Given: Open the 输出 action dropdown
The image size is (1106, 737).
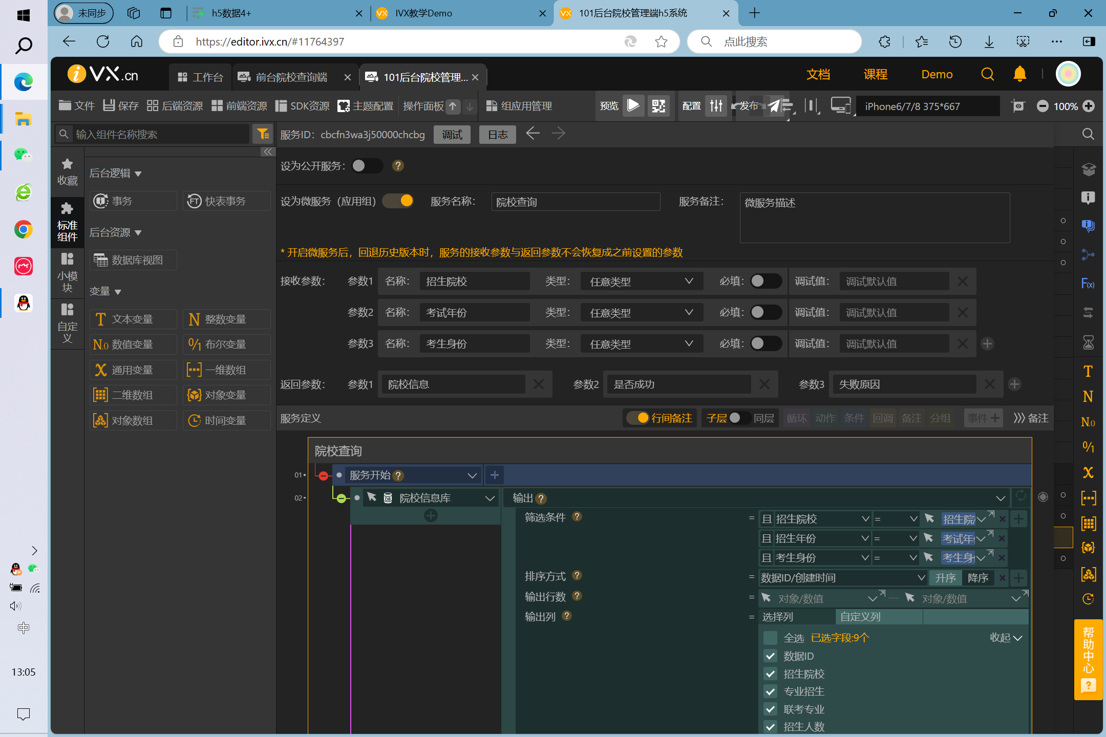Looking at the screenshot, I should pyautogui.click(x=1000, y=498).
